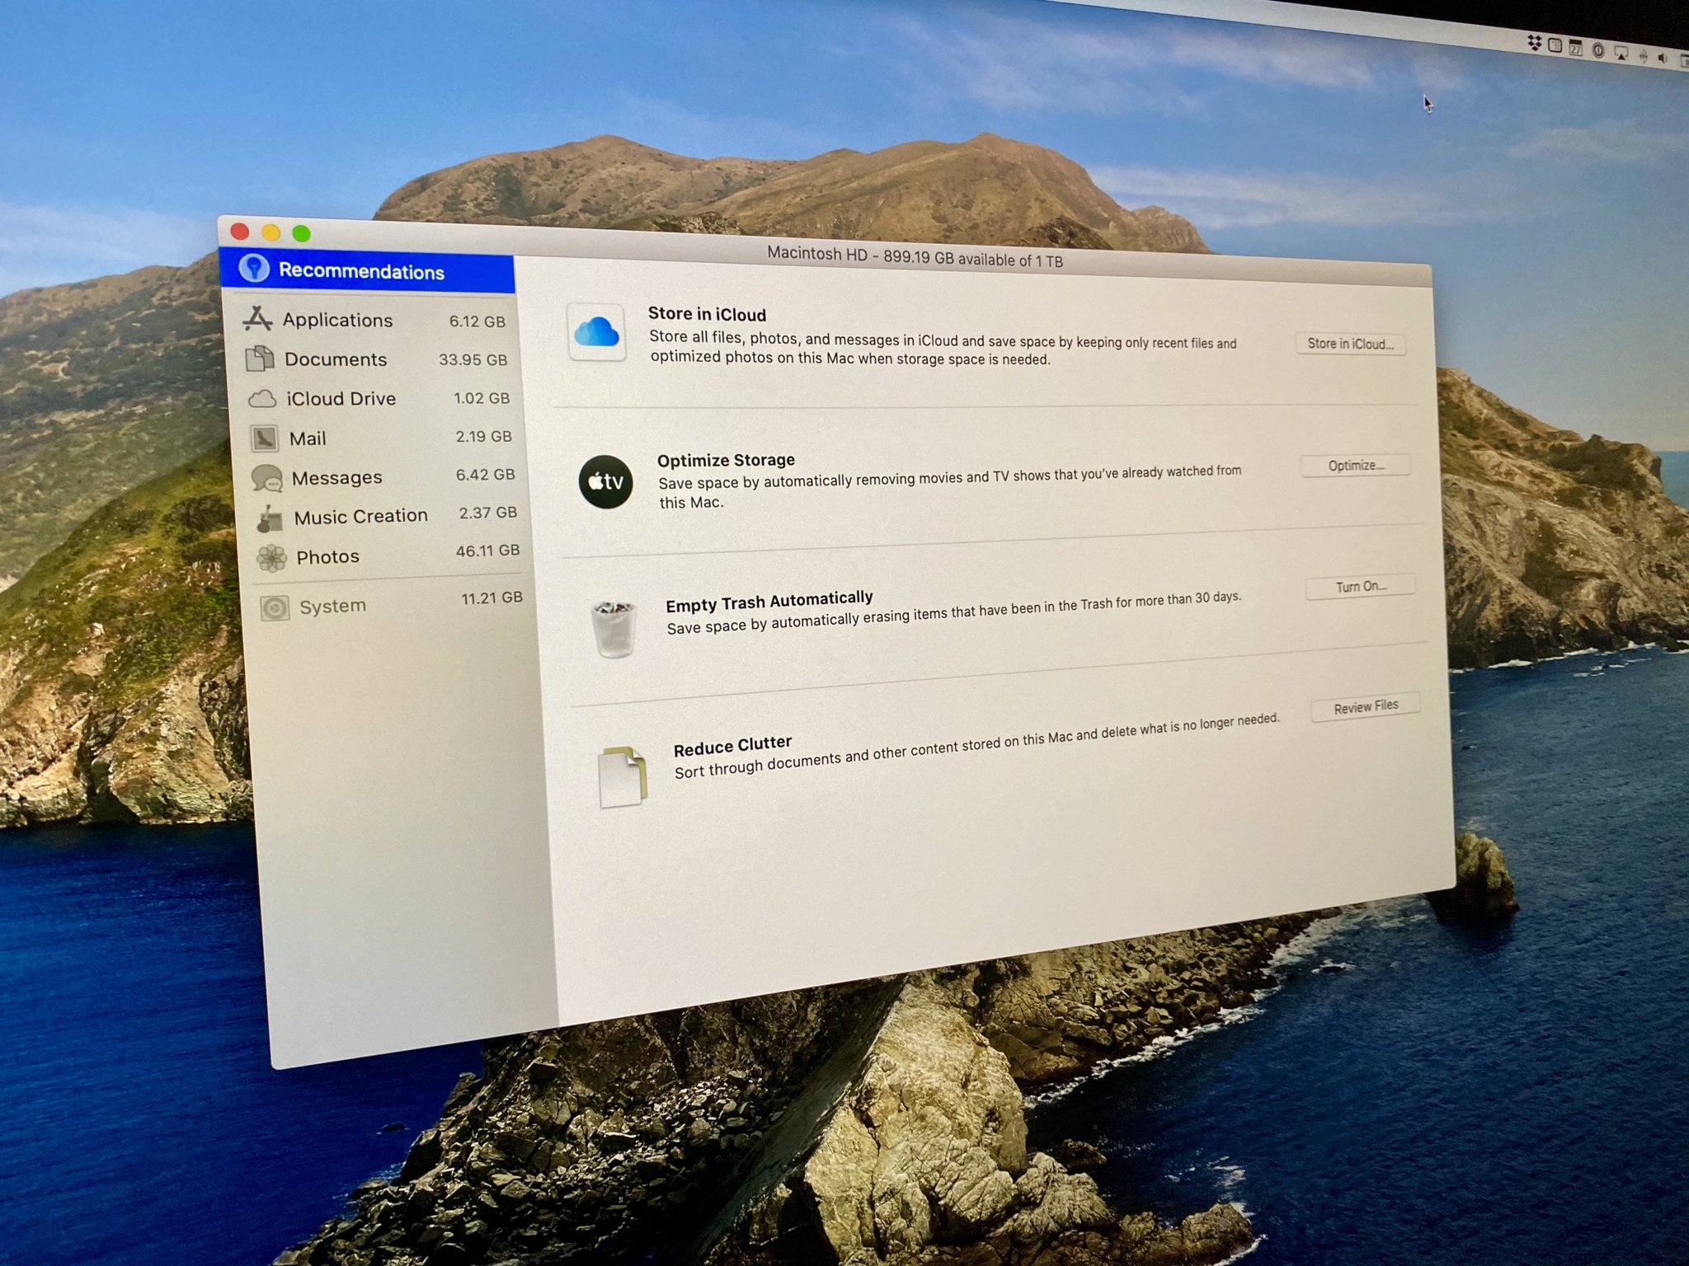Open the AirPlay menu bar icon
This screenshot has height=1266, width=1689.
click(1621, 51)
